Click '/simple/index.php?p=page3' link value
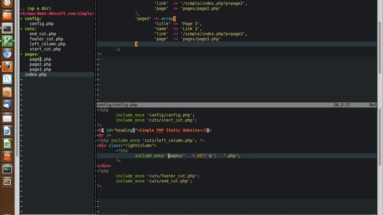The height and width of the screenshot is (215, 383). [214, 34]
